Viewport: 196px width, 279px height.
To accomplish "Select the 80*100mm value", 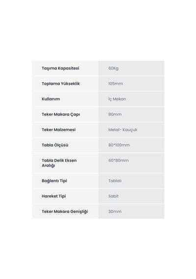I will pos(119,145).
